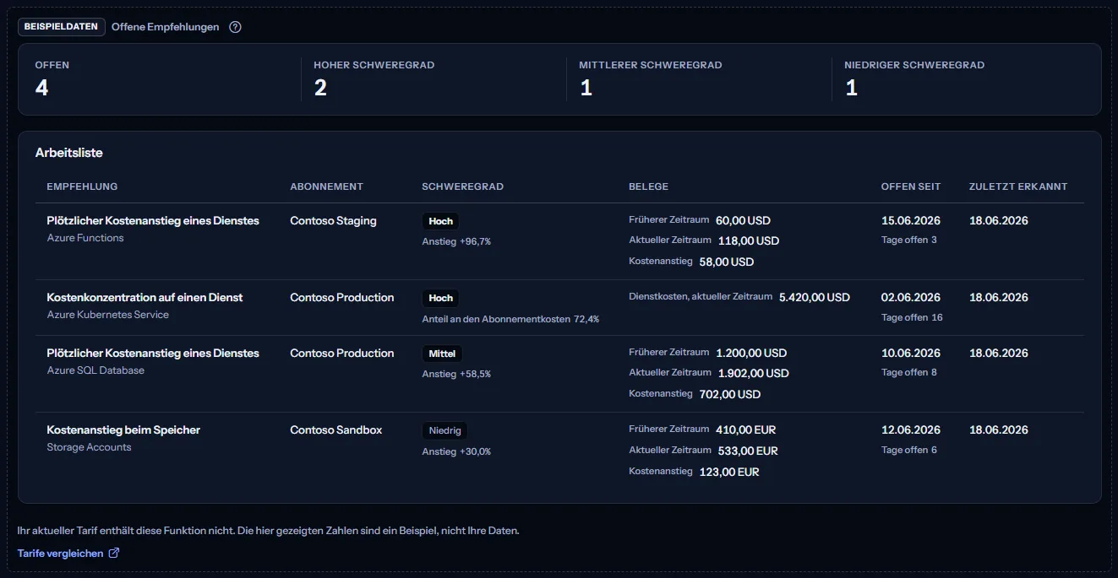Click the OFFEN count of 4
Viewport: 1118px width, 578px height.
[41, 88]
